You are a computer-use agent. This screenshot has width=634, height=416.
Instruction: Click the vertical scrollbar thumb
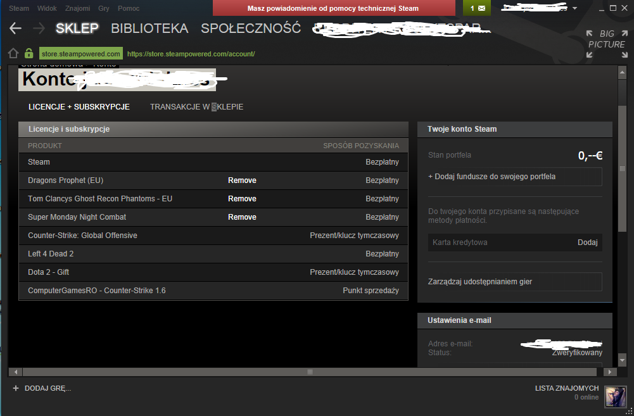click(x=622, y=168)
